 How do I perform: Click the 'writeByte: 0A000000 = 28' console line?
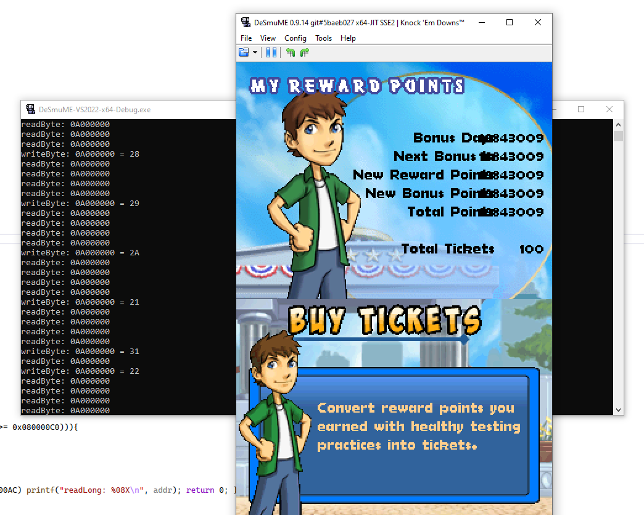tap(80, 154)
